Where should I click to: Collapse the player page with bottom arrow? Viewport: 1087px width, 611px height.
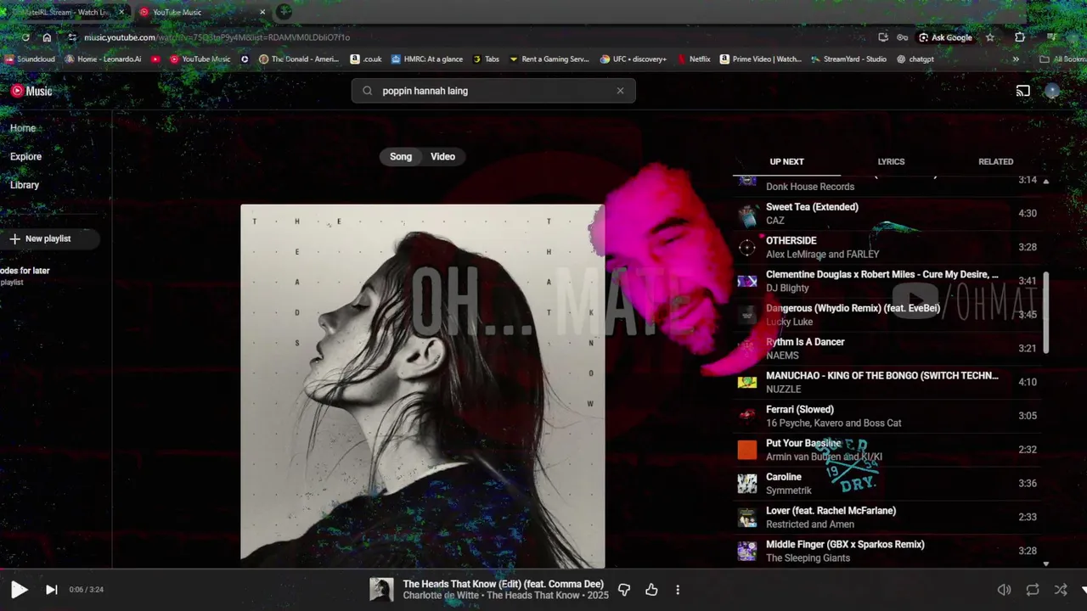click(x=1084, y=590)
